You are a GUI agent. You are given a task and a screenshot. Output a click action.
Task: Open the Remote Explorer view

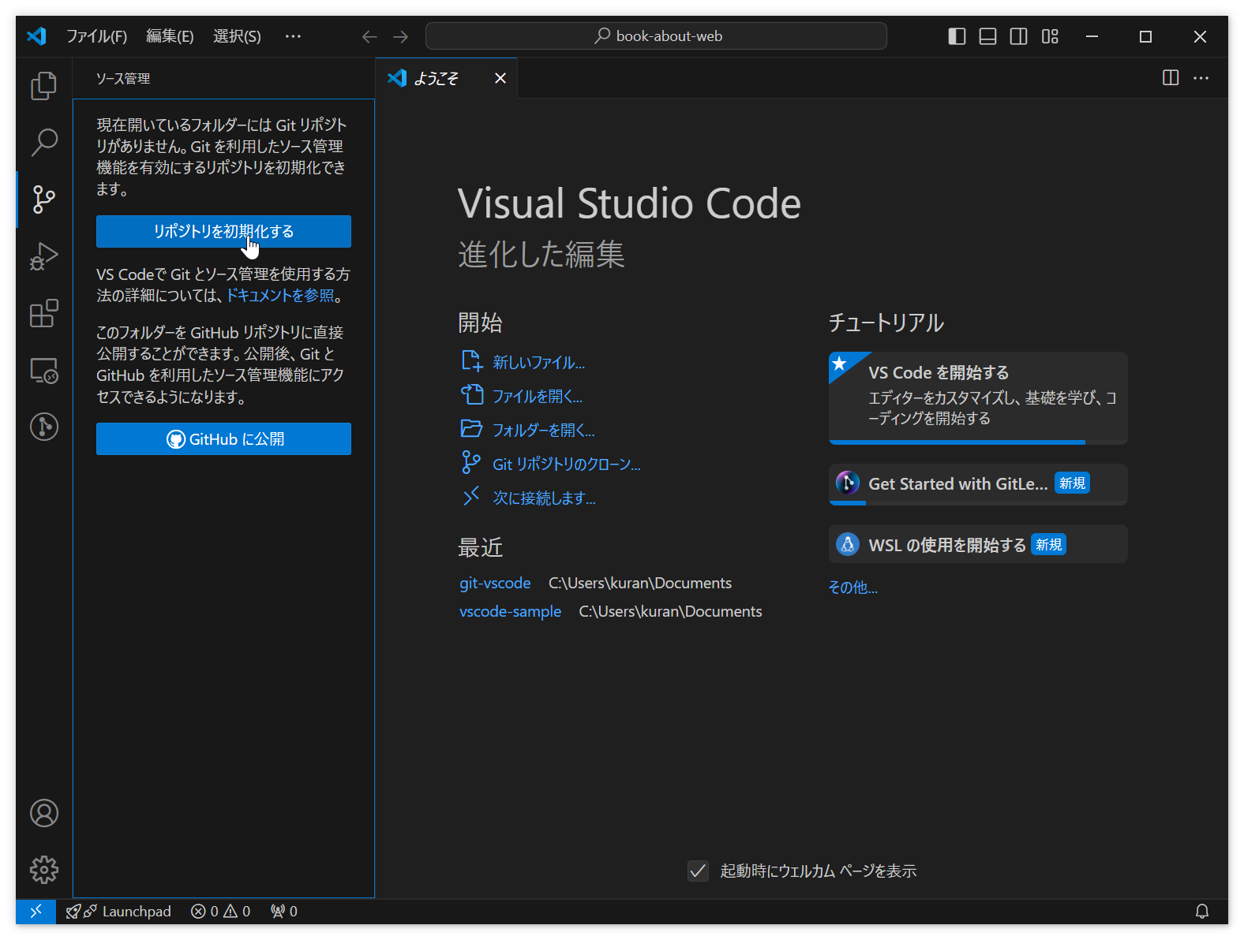pyautogui.click(x=44, y=370)
